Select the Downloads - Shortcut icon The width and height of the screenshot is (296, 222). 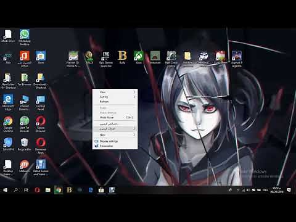(x=41, y=81)
